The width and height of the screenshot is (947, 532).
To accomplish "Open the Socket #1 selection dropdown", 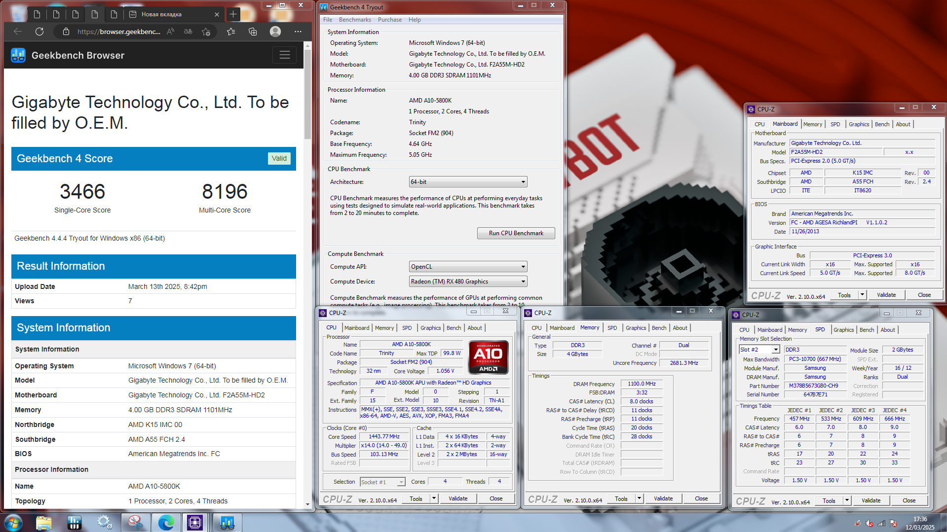I will 382,482.
